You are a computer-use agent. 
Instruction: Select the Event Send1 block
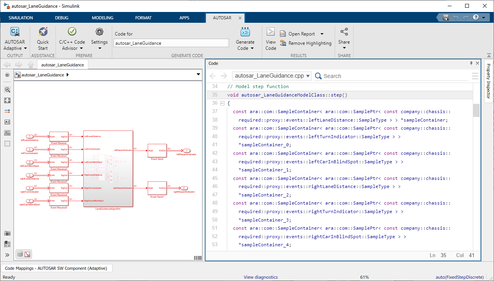point(157,188)
